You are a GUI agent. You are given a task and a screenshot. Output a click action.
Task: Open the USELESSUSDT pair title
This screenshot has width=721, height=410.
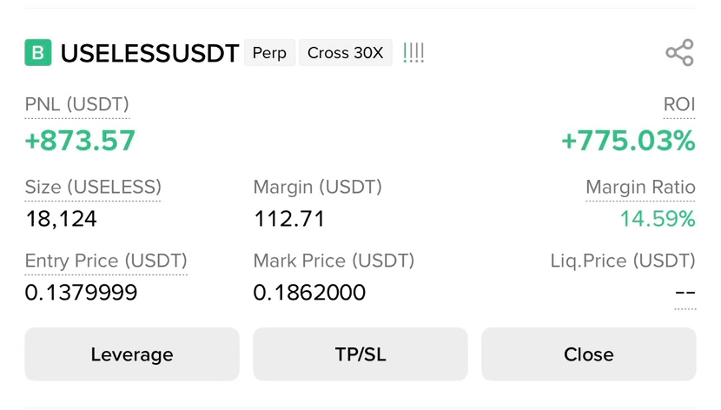[149, 53]
